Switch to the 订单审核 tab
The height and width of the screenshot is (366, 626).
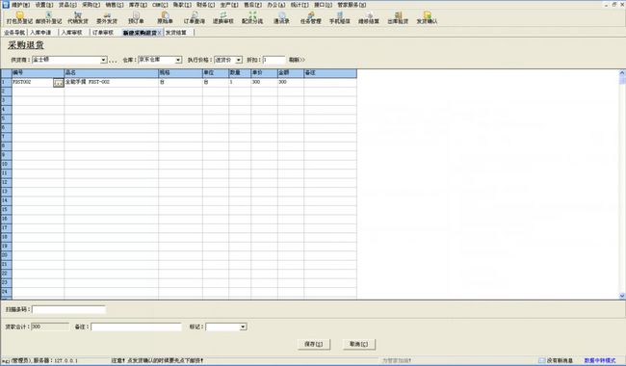[103, 33]
